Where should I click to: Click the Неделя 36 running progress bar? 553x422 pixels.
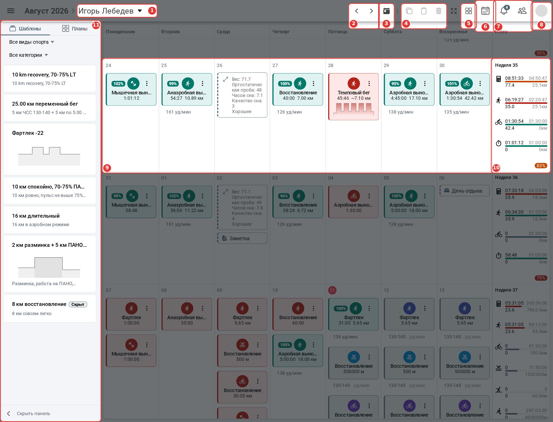tap(526, 215)
